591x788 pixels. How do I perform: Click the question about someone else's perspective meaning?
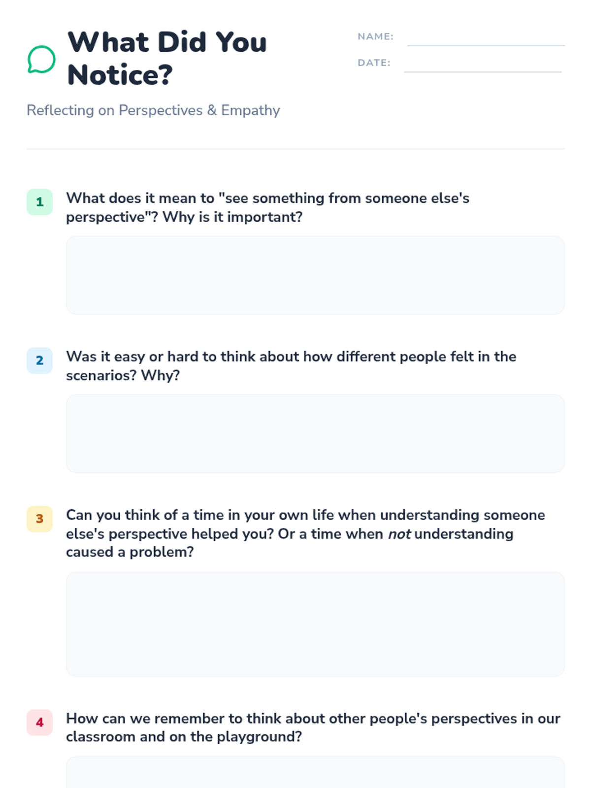[267, 207]
